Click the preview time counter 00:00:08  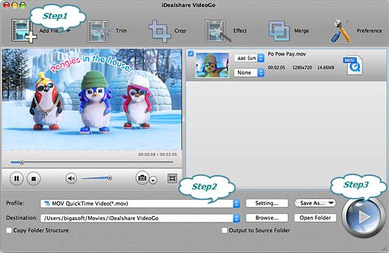147,154
